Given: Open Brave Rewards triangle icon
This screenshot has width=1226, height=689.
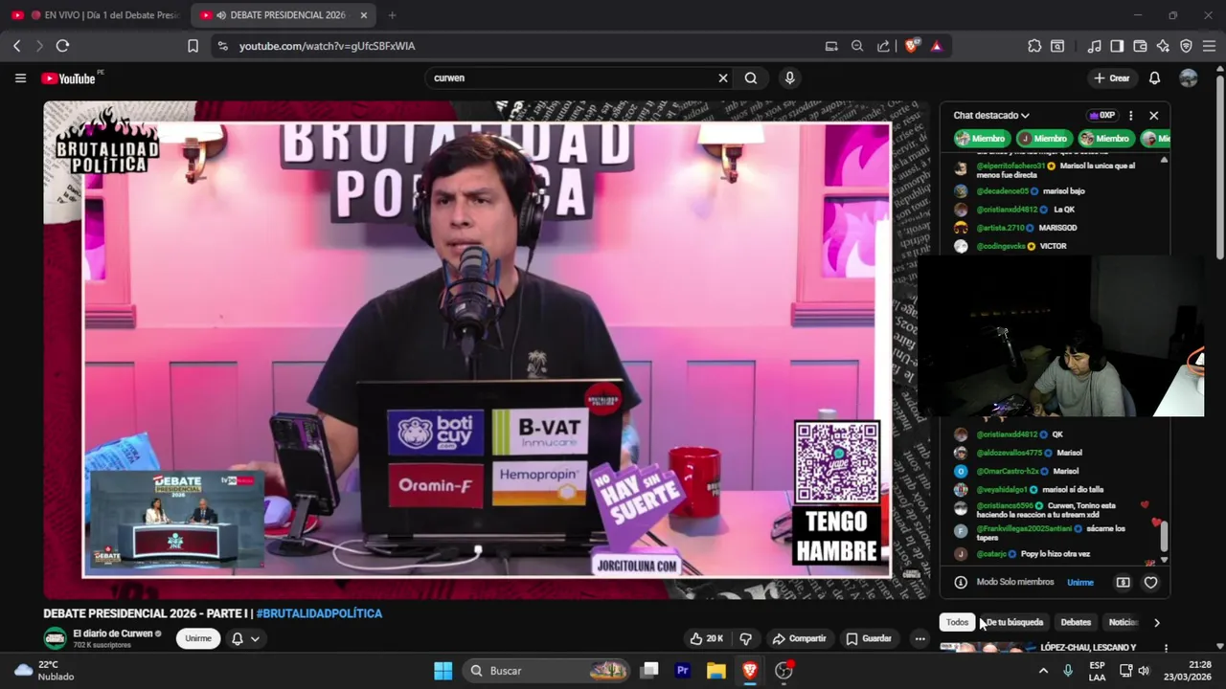Looking at the screenshot, I should [x=937, y=46].
